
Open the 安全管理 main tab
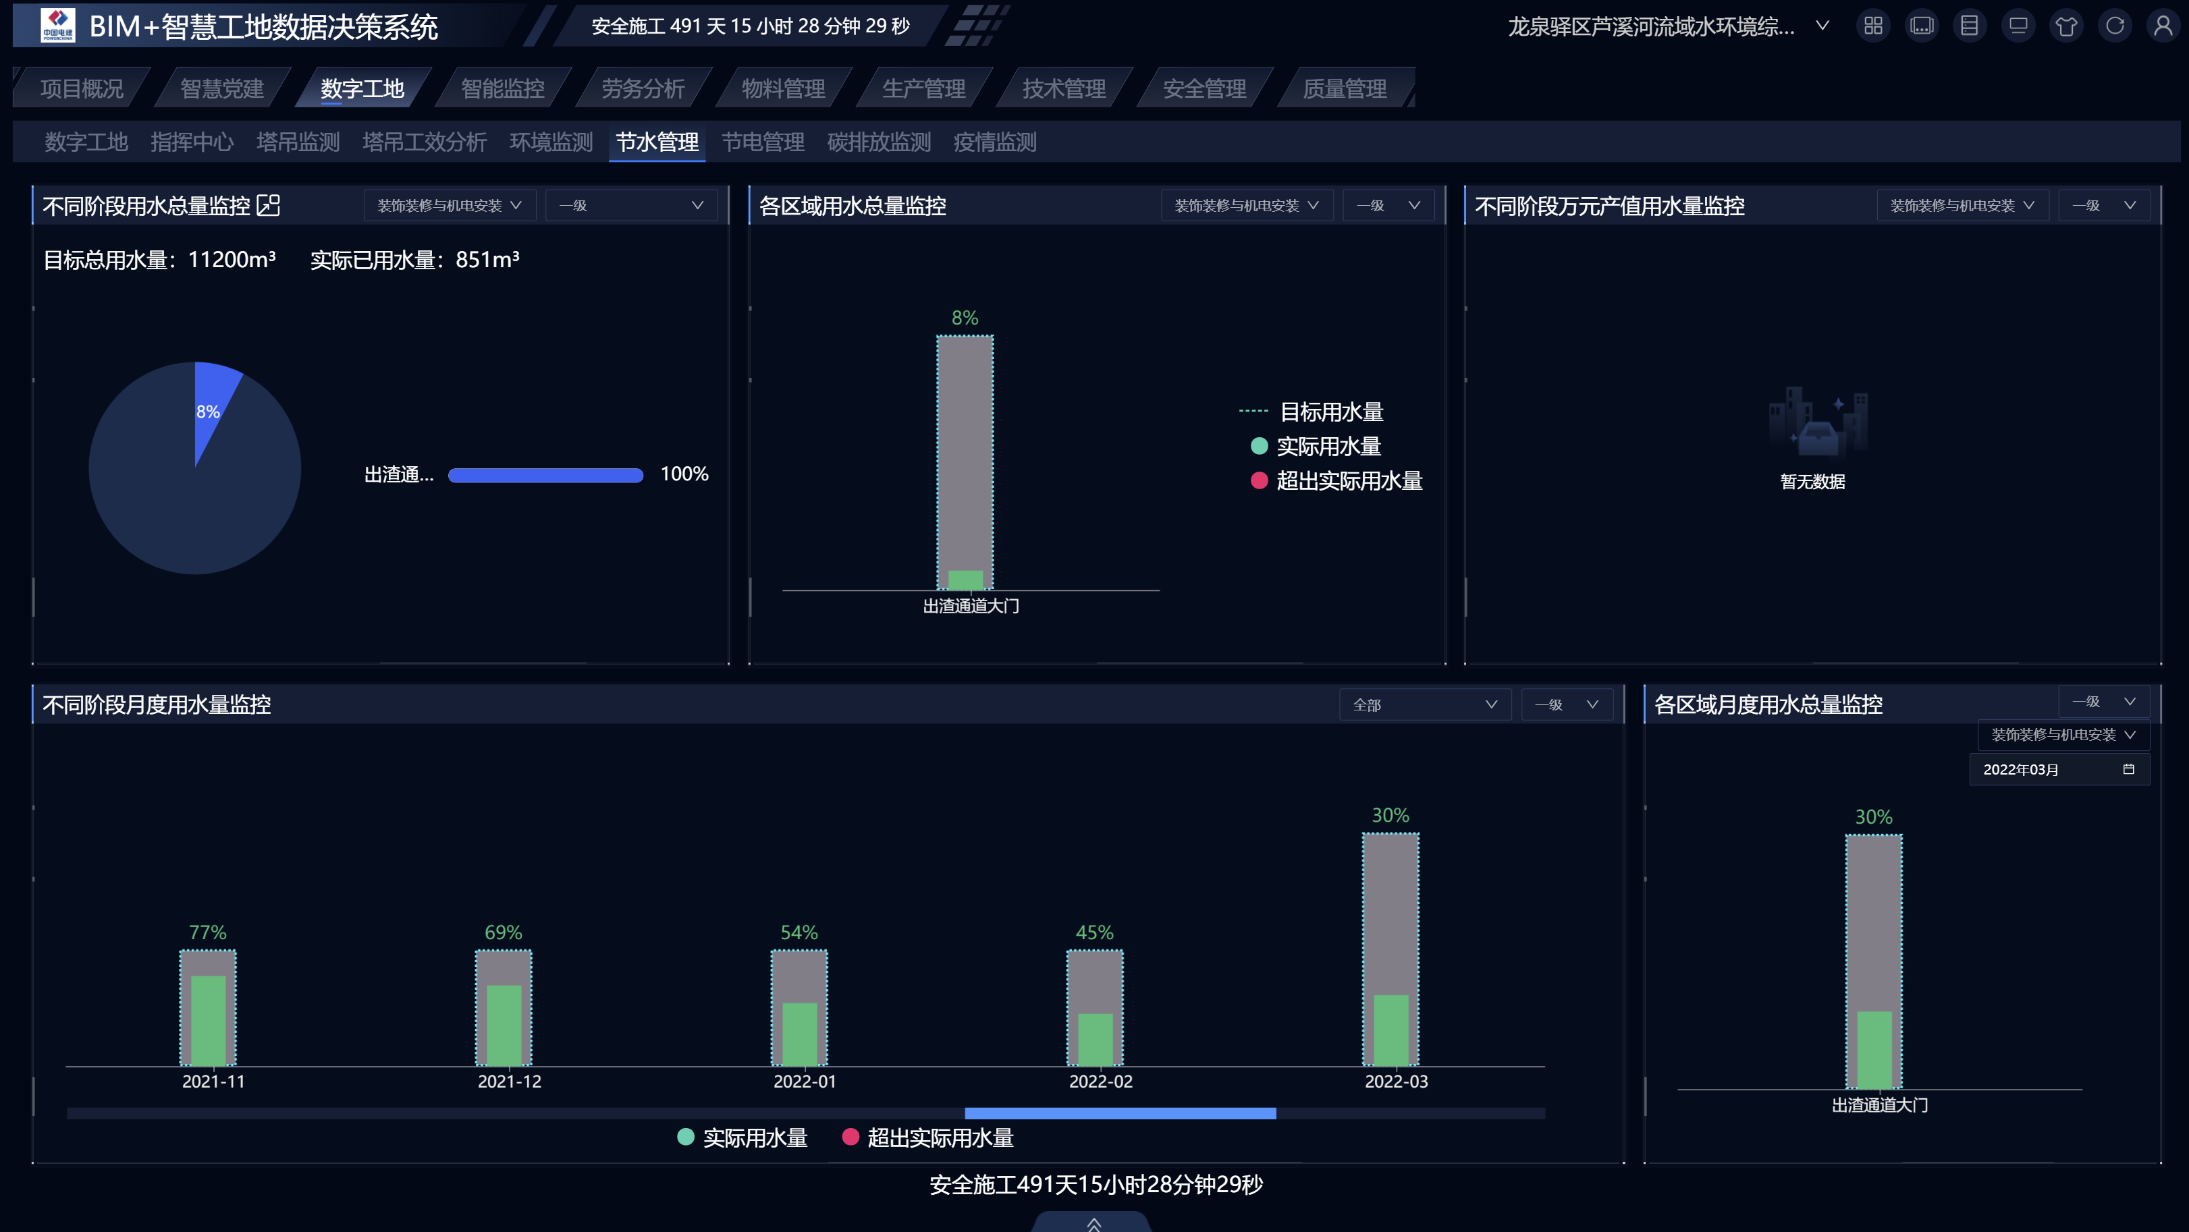point(1204,88)
